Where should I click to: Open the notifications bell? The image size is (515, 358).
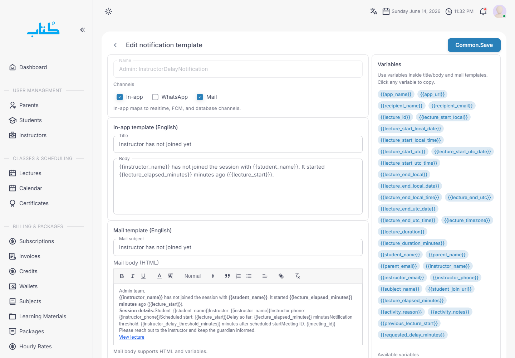click(x=483, y=11)
